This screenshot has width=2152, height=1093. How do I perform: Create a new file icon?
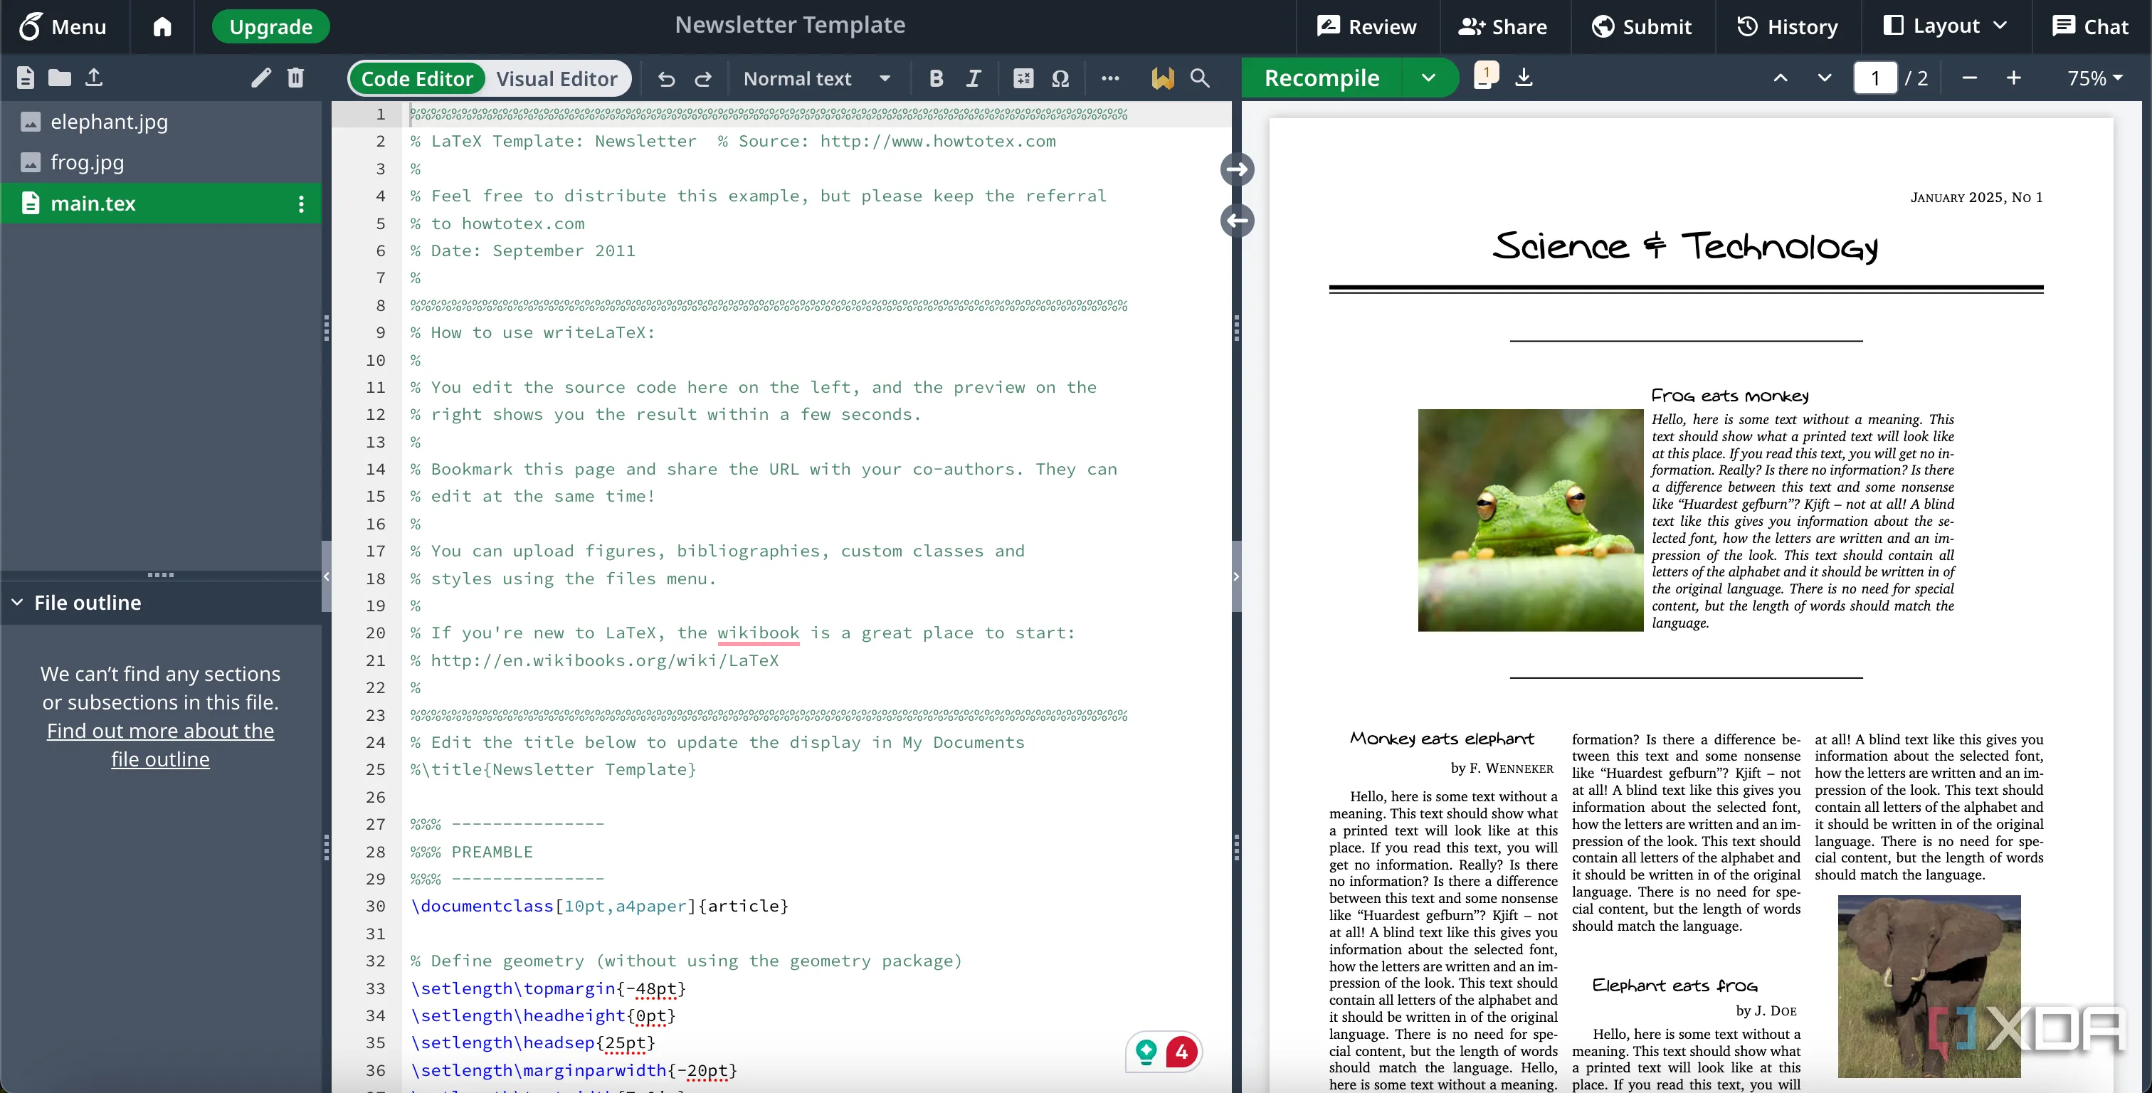[x=25, y=78]
